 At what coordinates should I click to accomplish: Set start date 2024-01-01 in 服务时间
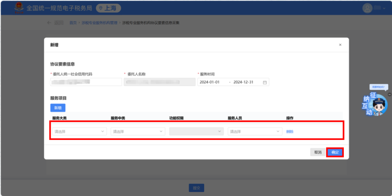click(209, 82)
